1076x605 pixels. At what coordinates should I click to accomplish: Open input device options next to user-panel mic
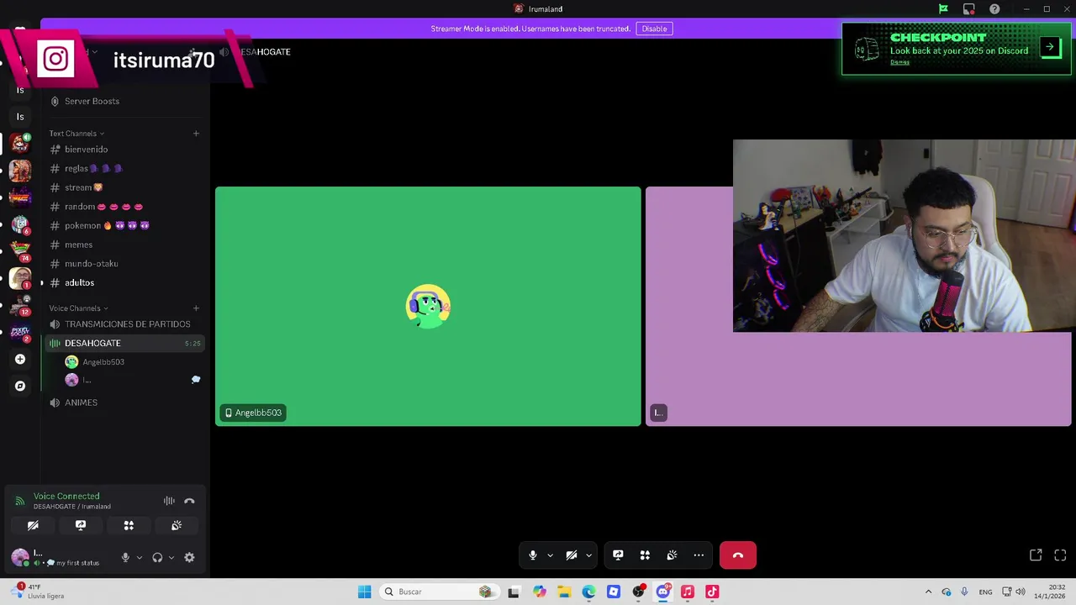coord(140,557)
